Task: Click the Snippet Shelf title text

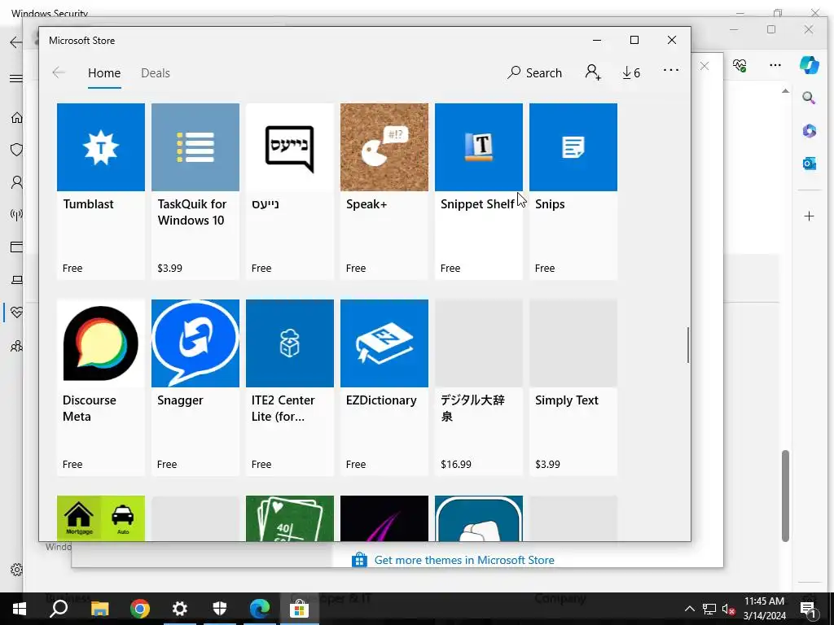Action: coord(477,204)
